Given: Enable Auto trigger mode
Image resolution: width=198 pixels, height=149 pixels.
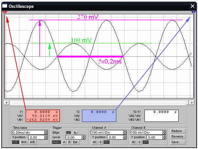Looking at the screenshot, I should coord(56,142).
